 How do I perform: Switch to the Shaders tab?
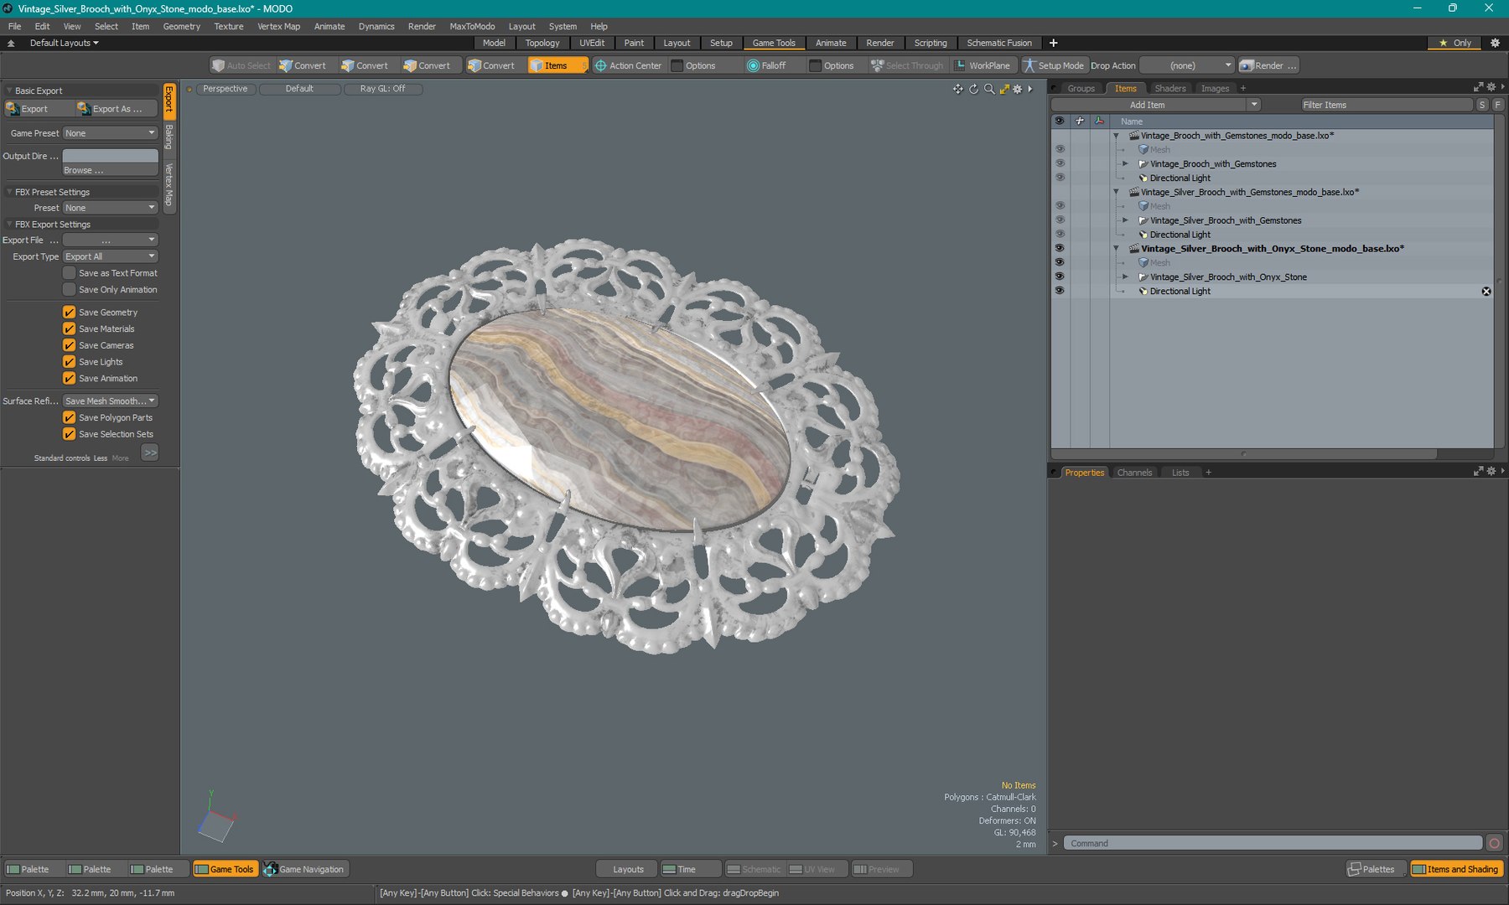coord(1169,88)
